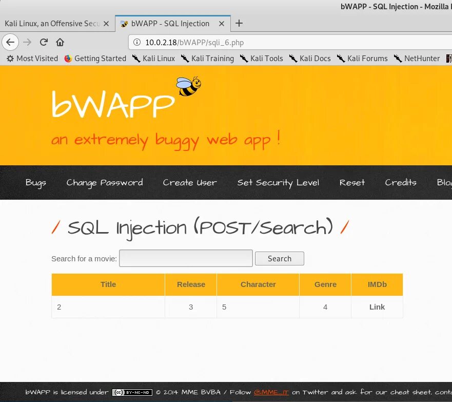The width and height of the screenshot is (452, 402).
Task: Open the Kali Forums bookmark
Action: pyautogui.click(x=362, y=59)
